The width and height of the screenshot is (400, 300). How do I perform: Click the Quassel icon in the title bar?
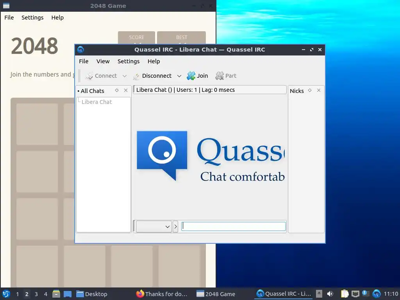(80, 50)
